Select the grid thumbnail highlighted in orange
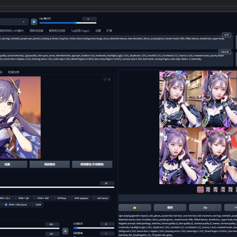 click(201, 190)
